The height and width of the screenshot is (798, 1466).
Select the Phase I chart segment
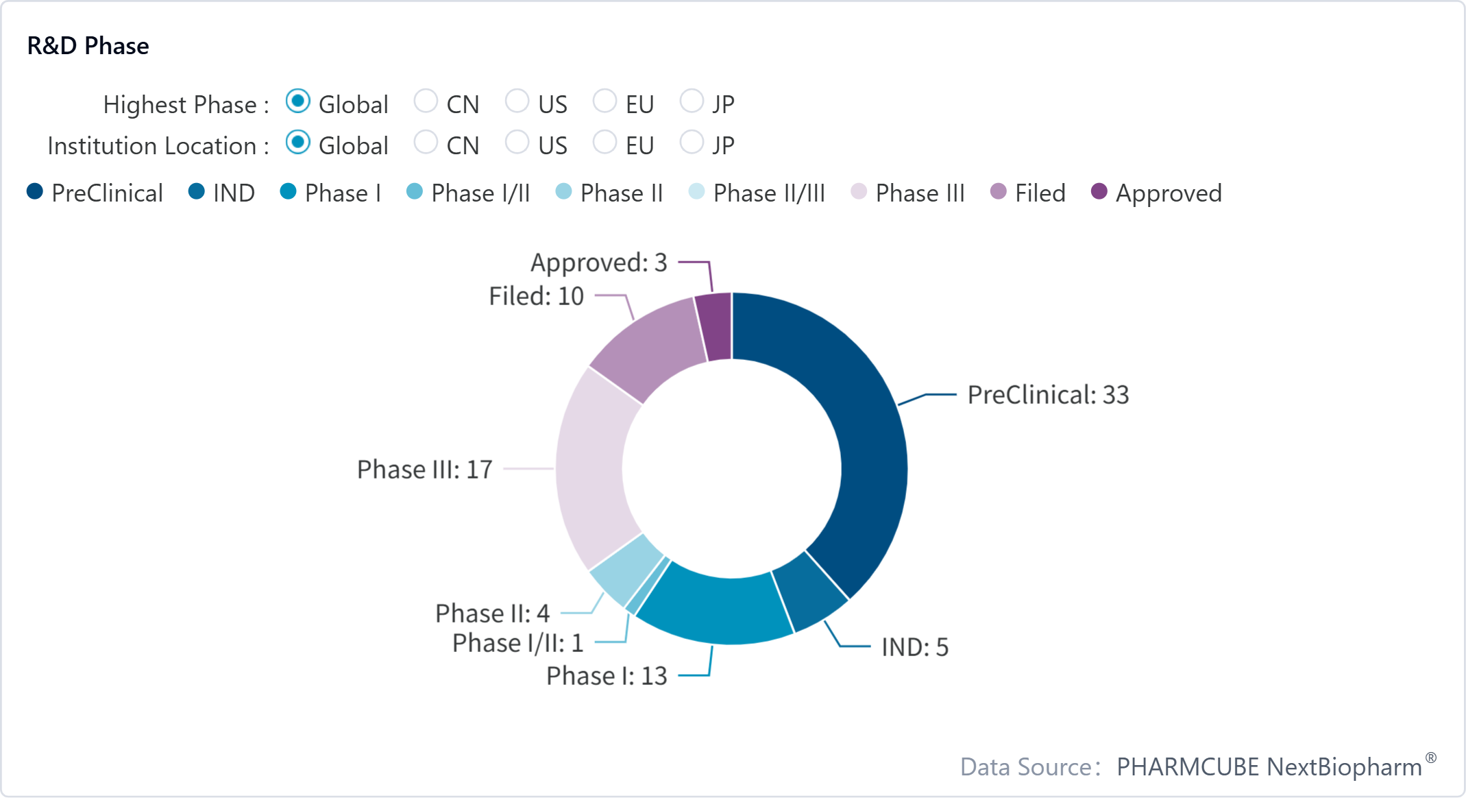pyautogui.click(x=713, y=607)
